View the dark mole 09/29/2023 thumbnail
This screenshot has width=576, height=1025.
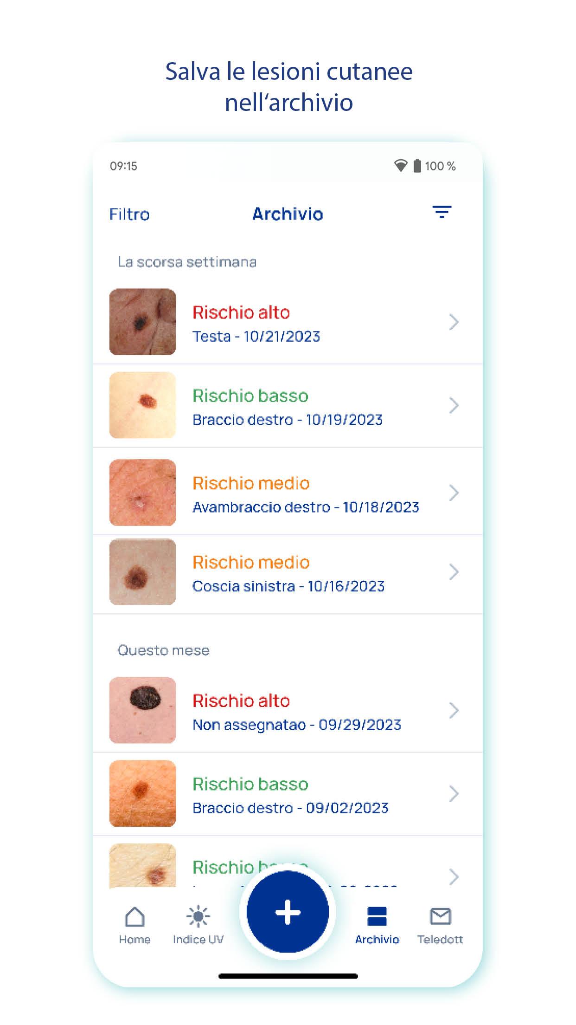(x=142, y=710)
